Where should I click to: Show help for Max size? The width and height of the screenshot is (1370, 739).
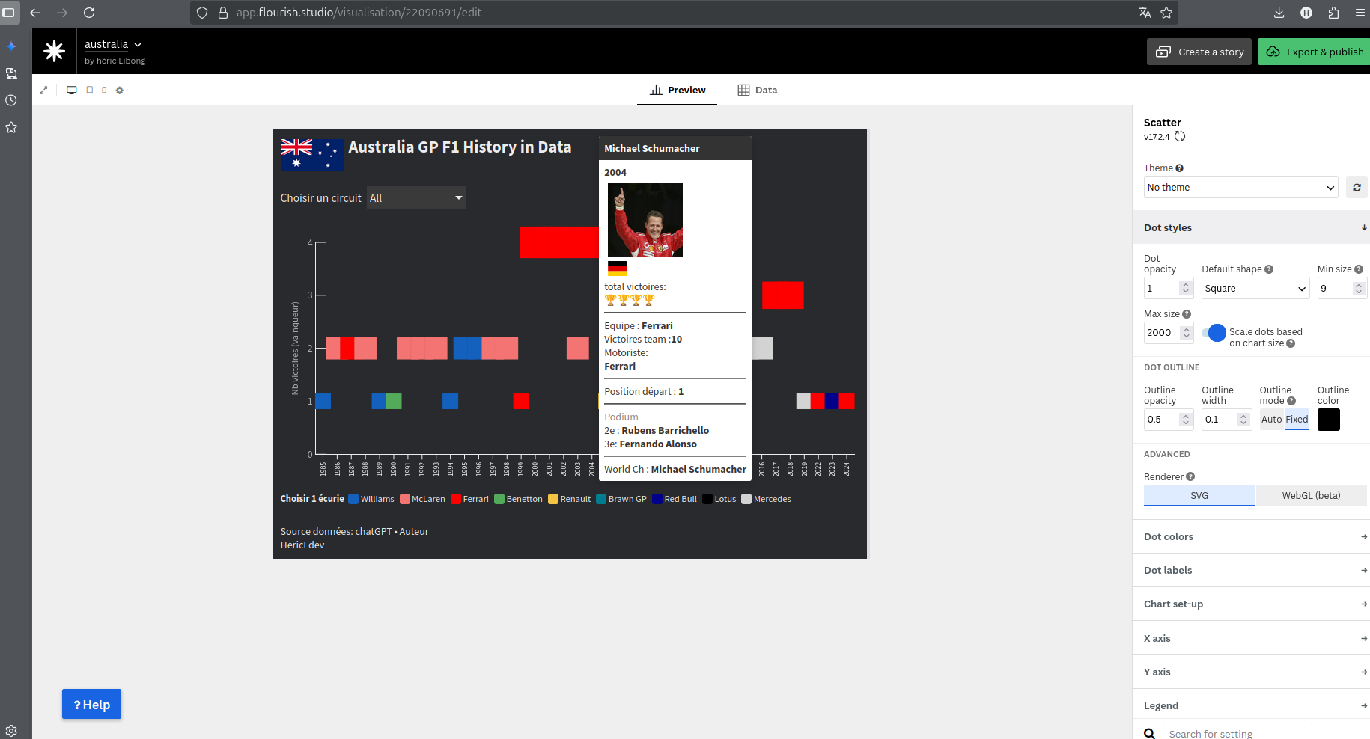pyautogui.click(x=1186, y=314)
